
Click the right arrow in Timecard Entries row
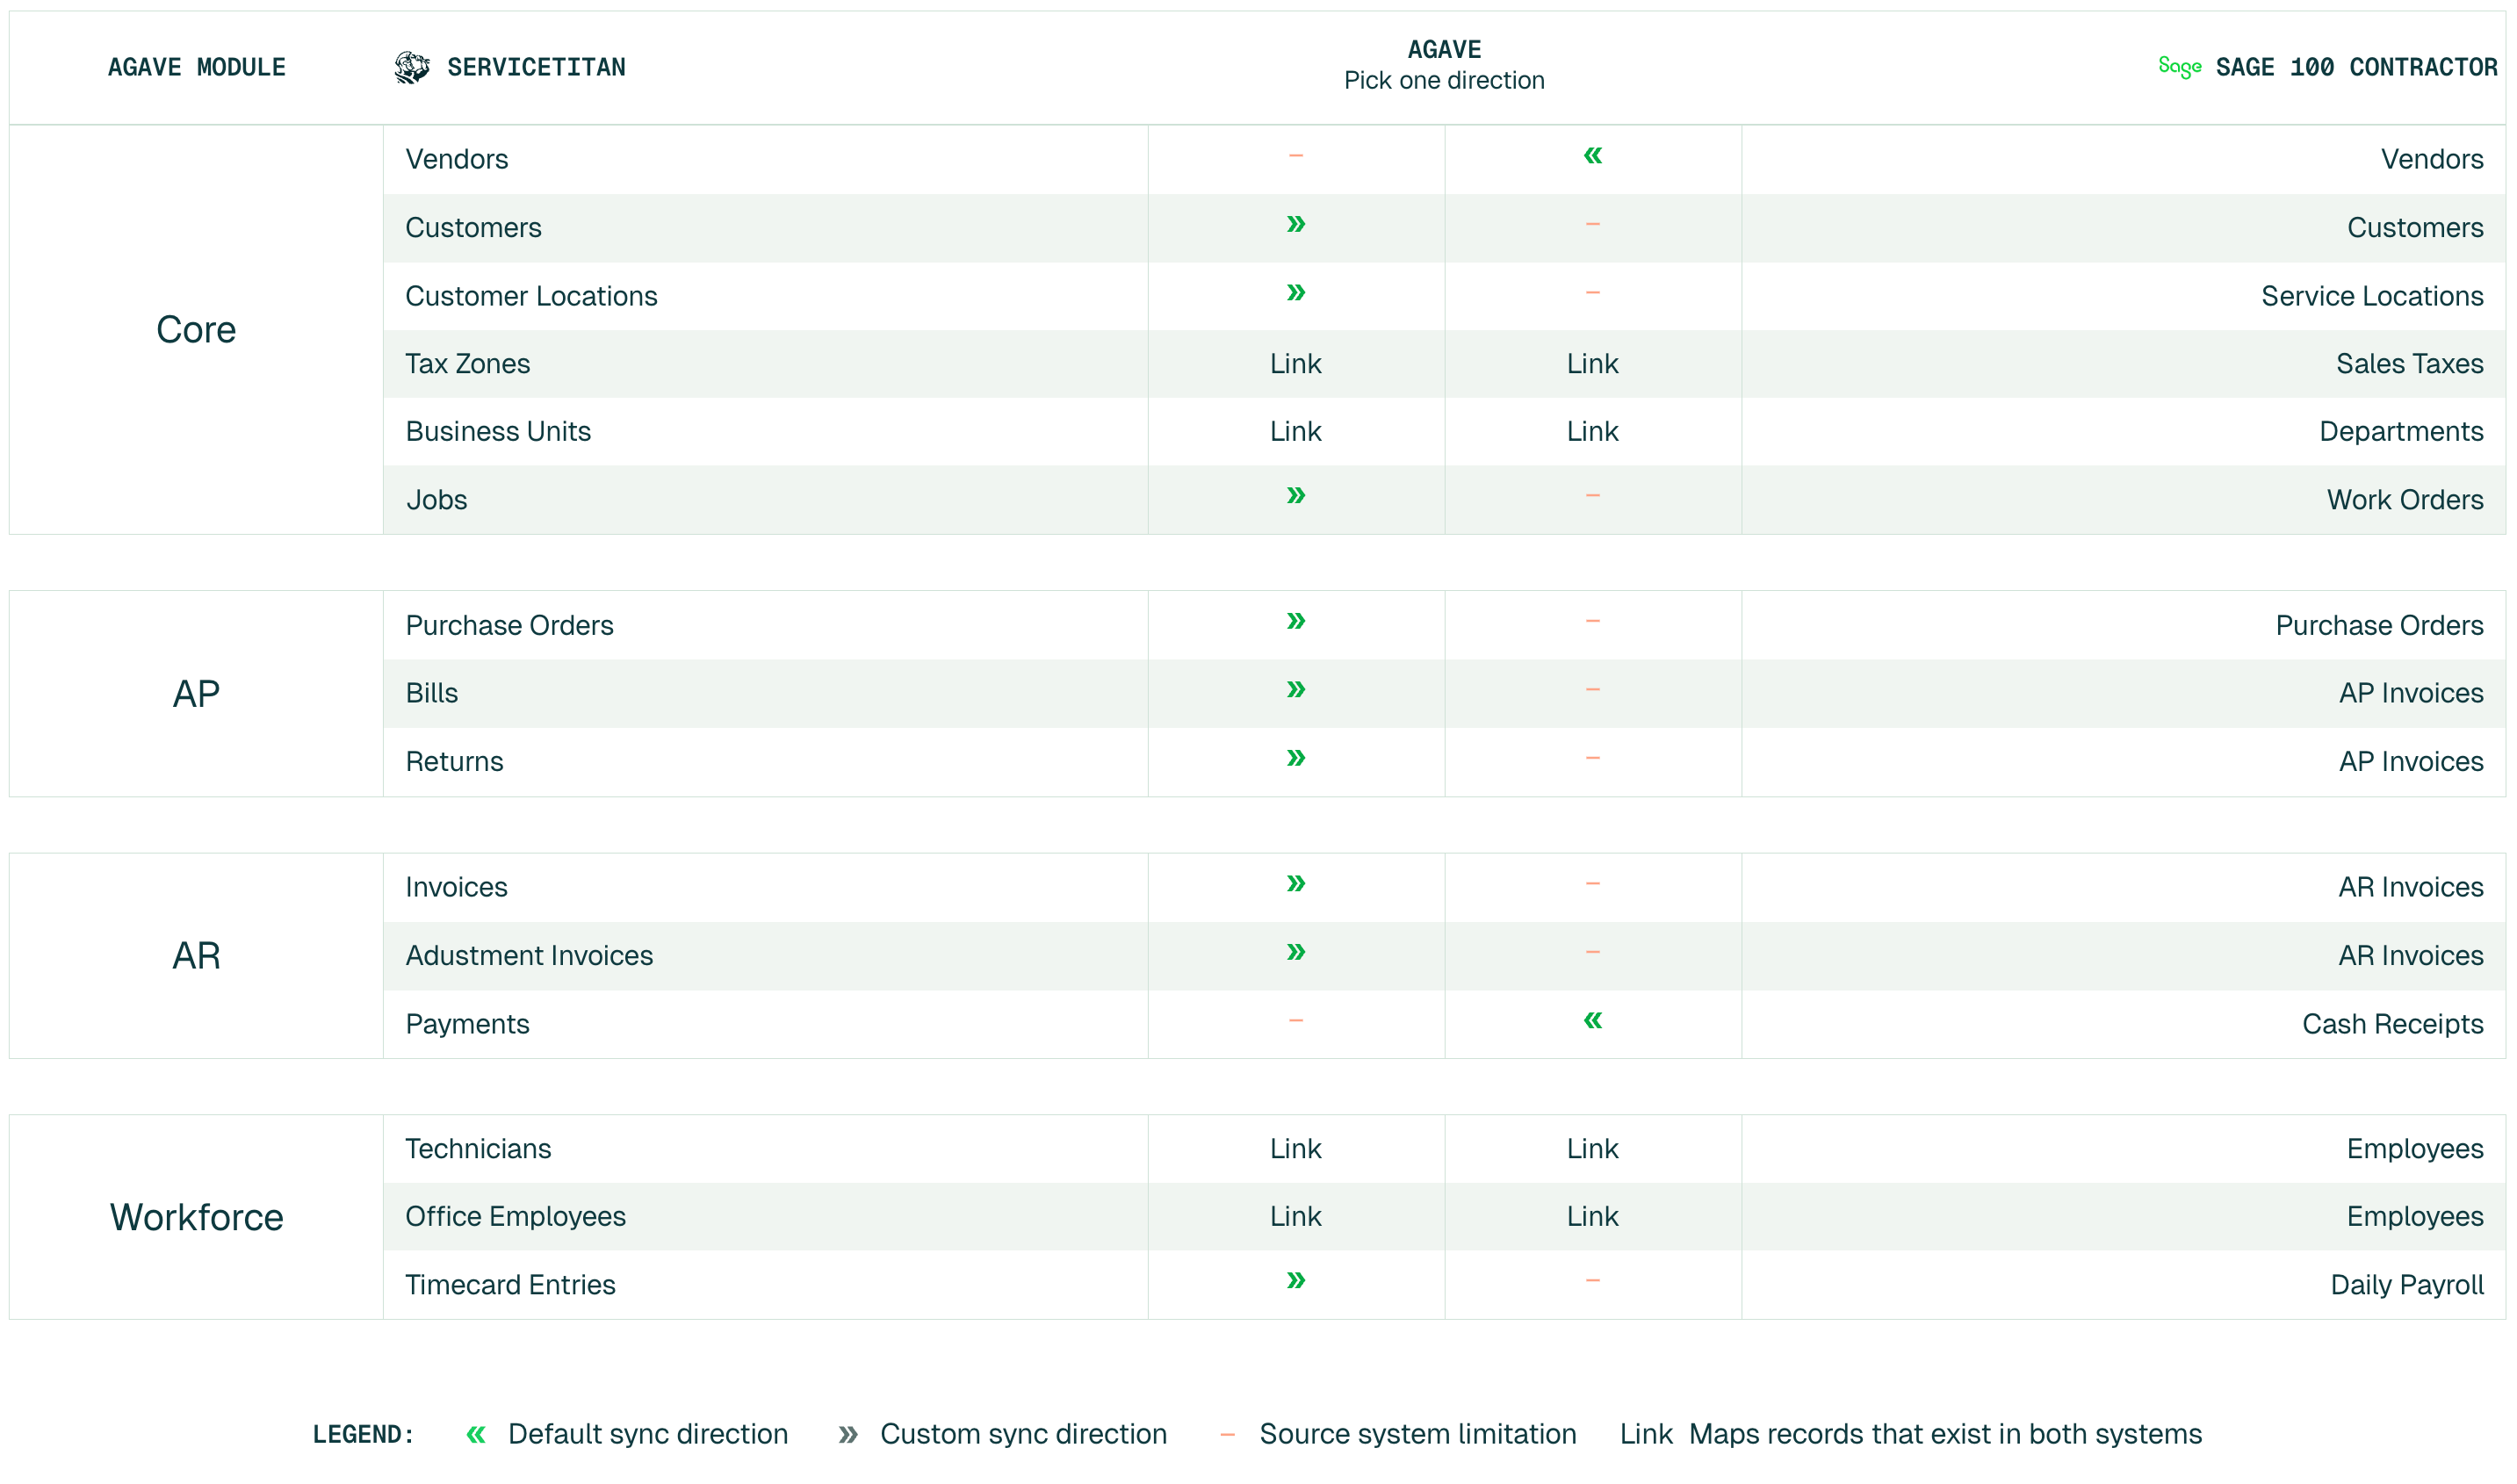(x=1295, y=1281)
